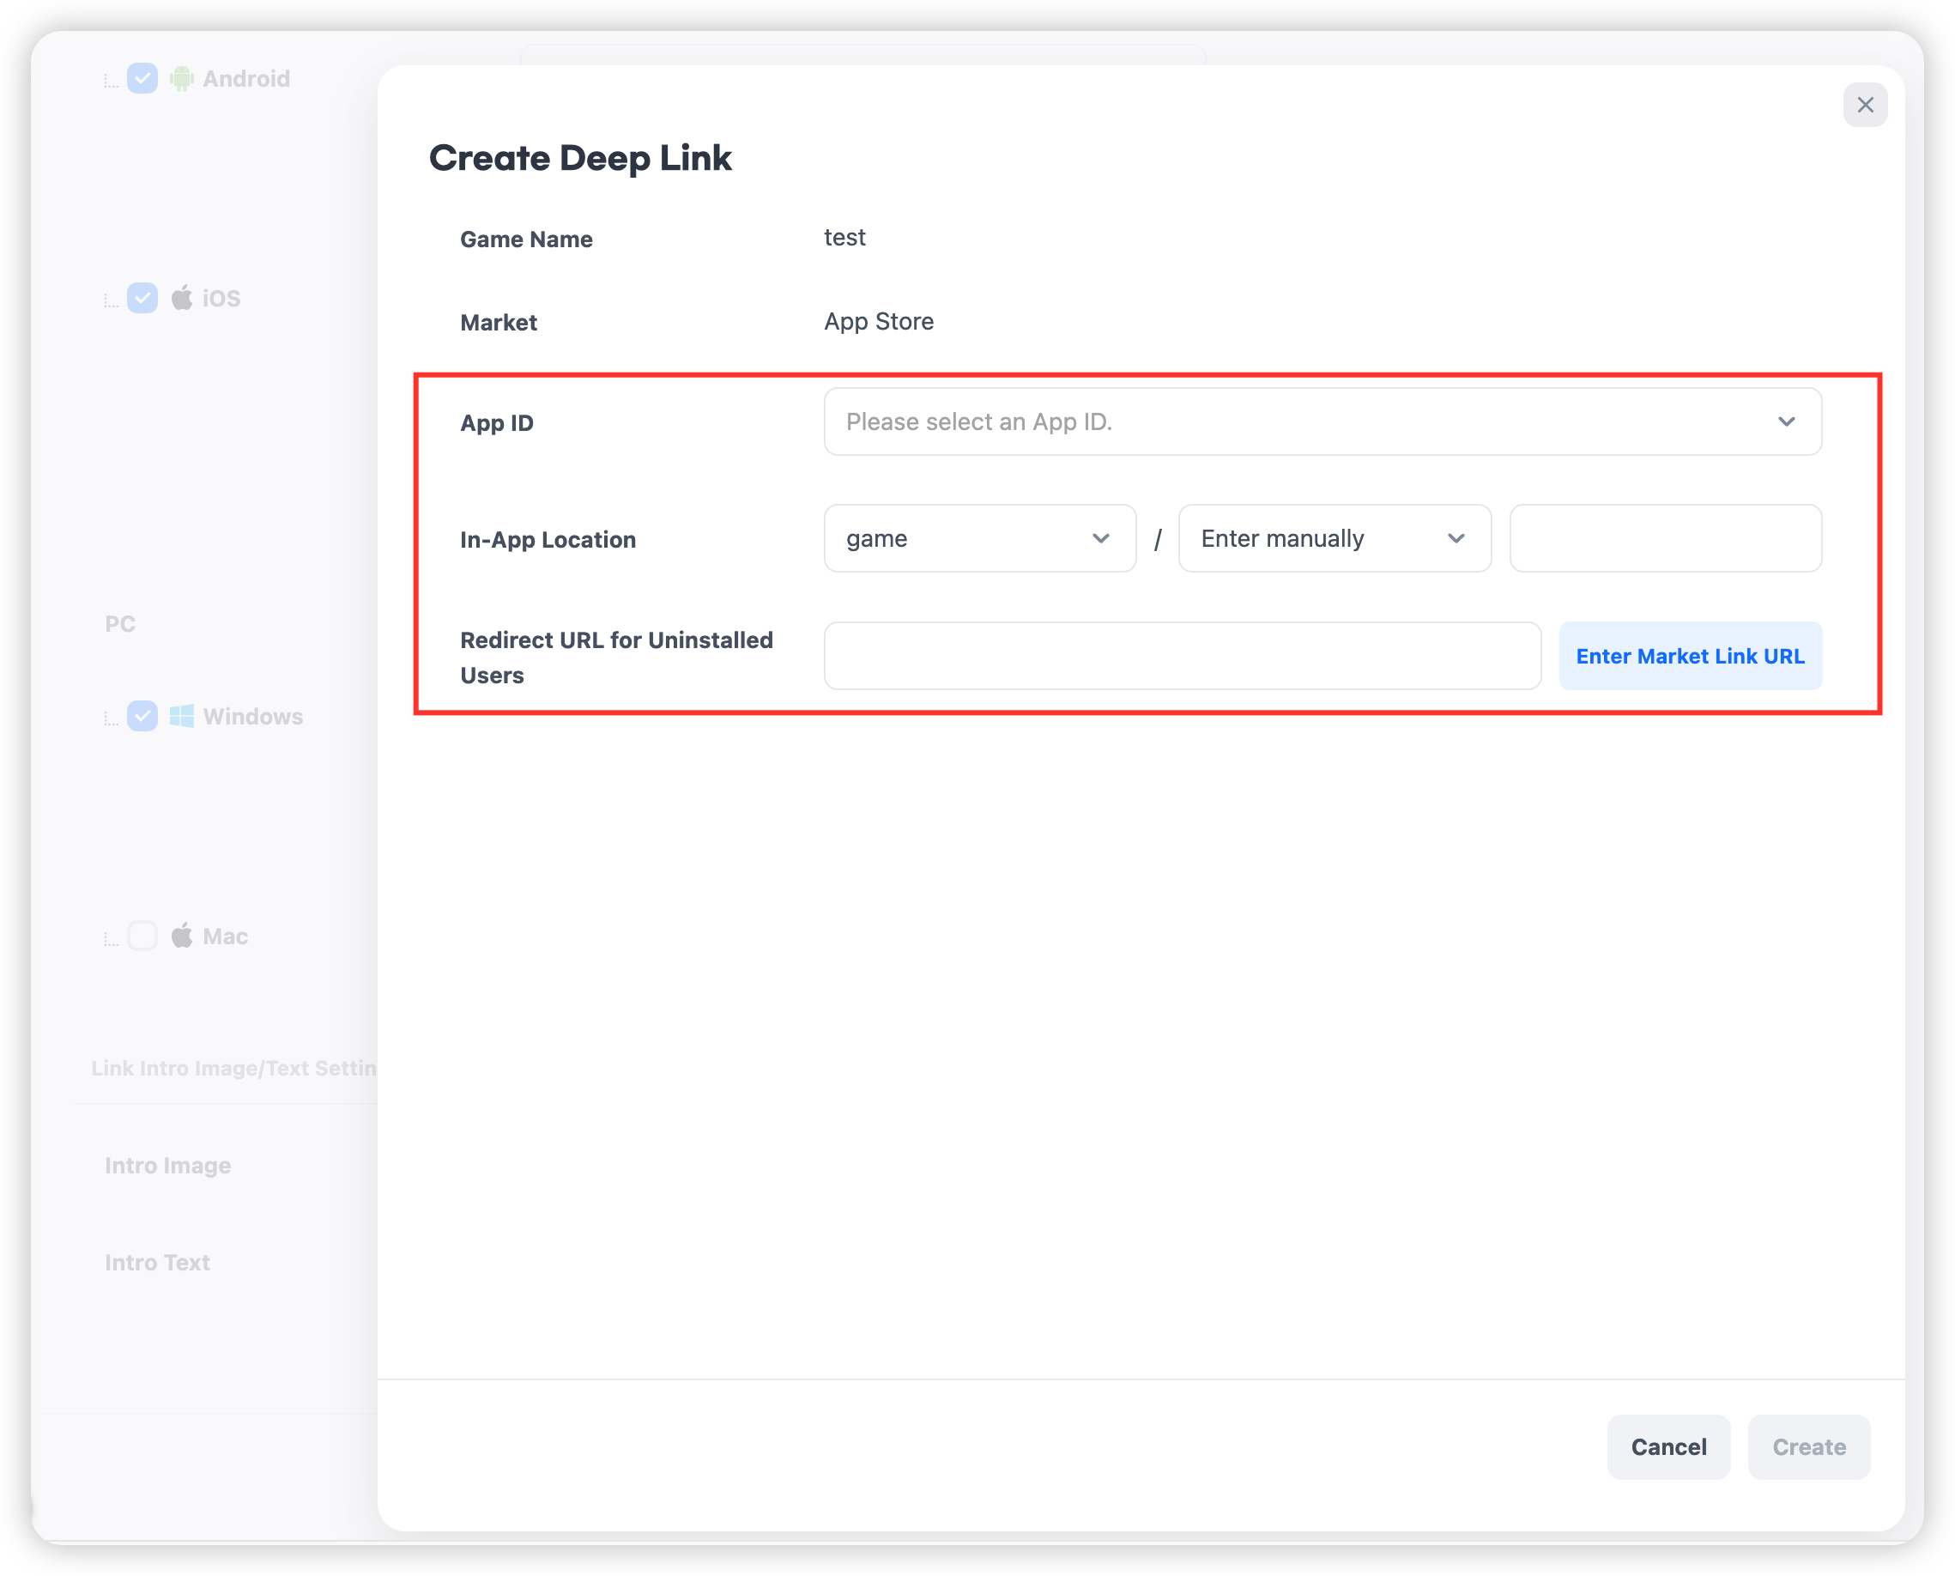Image resolution: width=1955 pixels, height=1576 pixels.
Task: Open the App ID dropdown
Action: (x=1322, y=422)
